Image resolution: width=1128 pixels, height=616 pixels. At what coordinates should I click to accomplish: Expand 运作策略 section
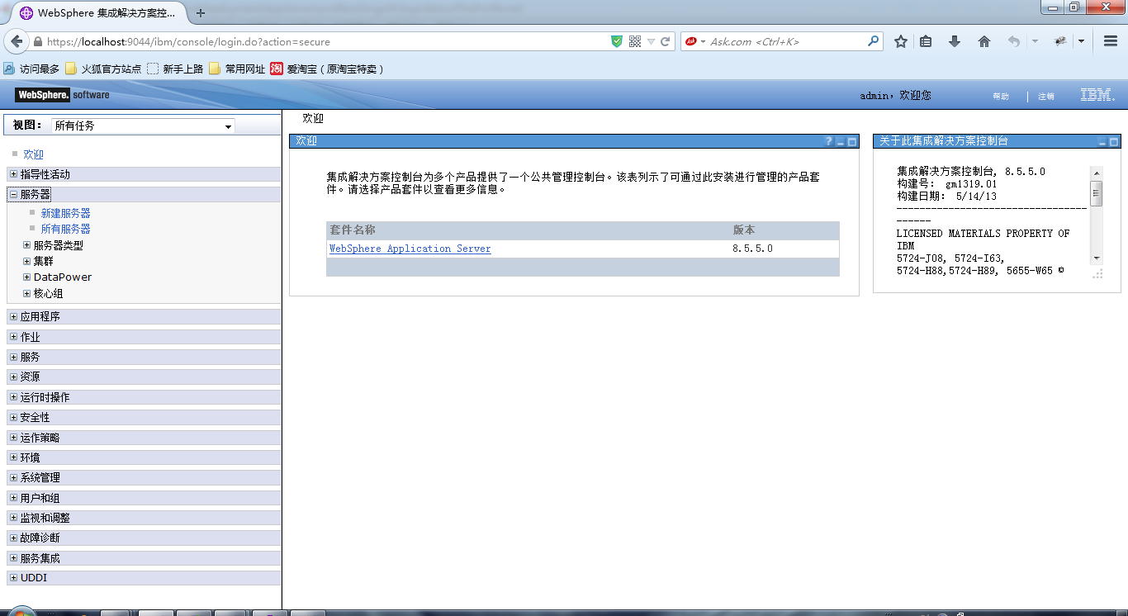12,438
